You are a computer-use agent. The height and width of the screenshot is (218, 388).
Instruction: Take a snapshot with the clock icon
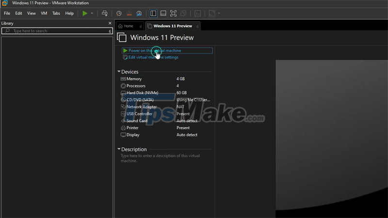pyautogui.click(x=119, y=14)
